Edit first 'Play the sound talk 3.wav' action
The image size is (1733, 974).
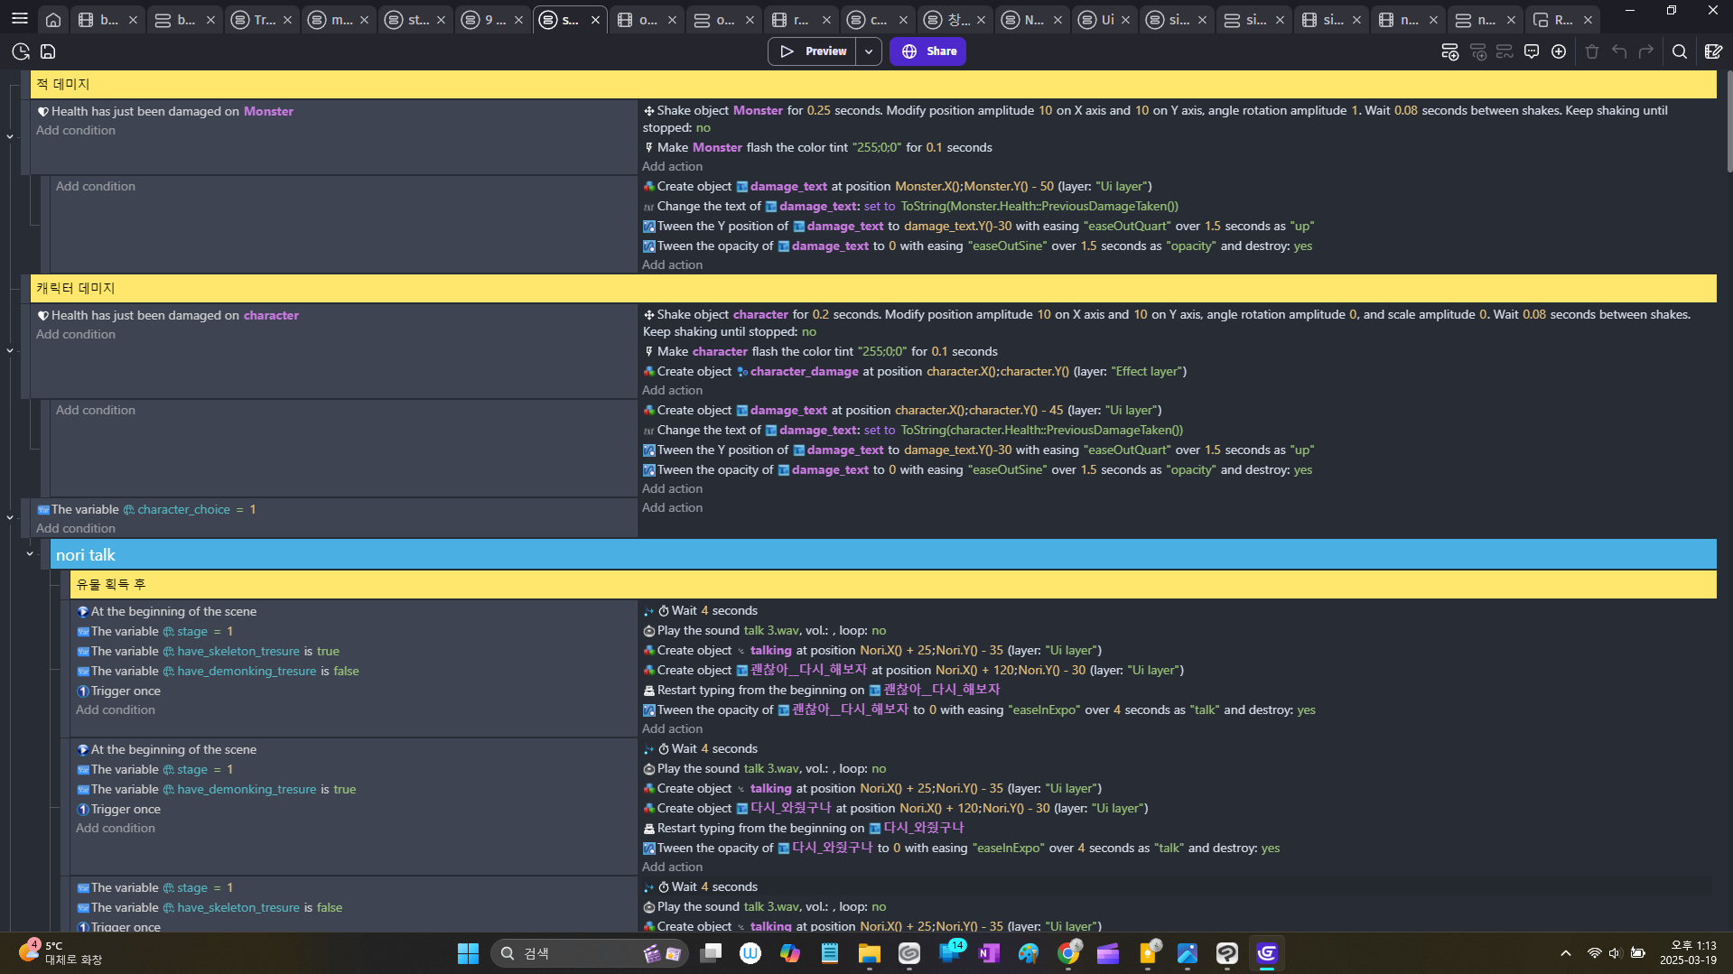tap(764, 630)
